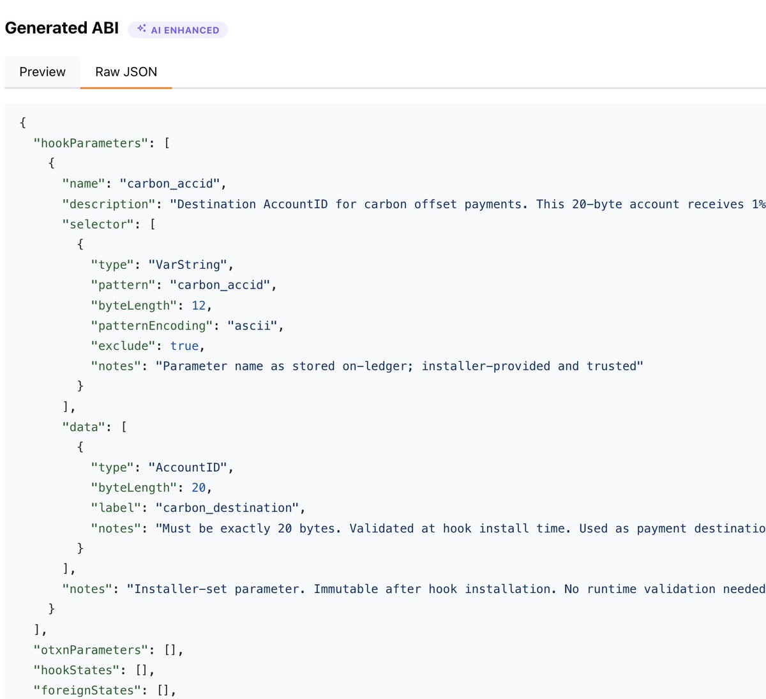Click the true value for exclude
This screenshot has height=699, width=766.
point(184,345)
